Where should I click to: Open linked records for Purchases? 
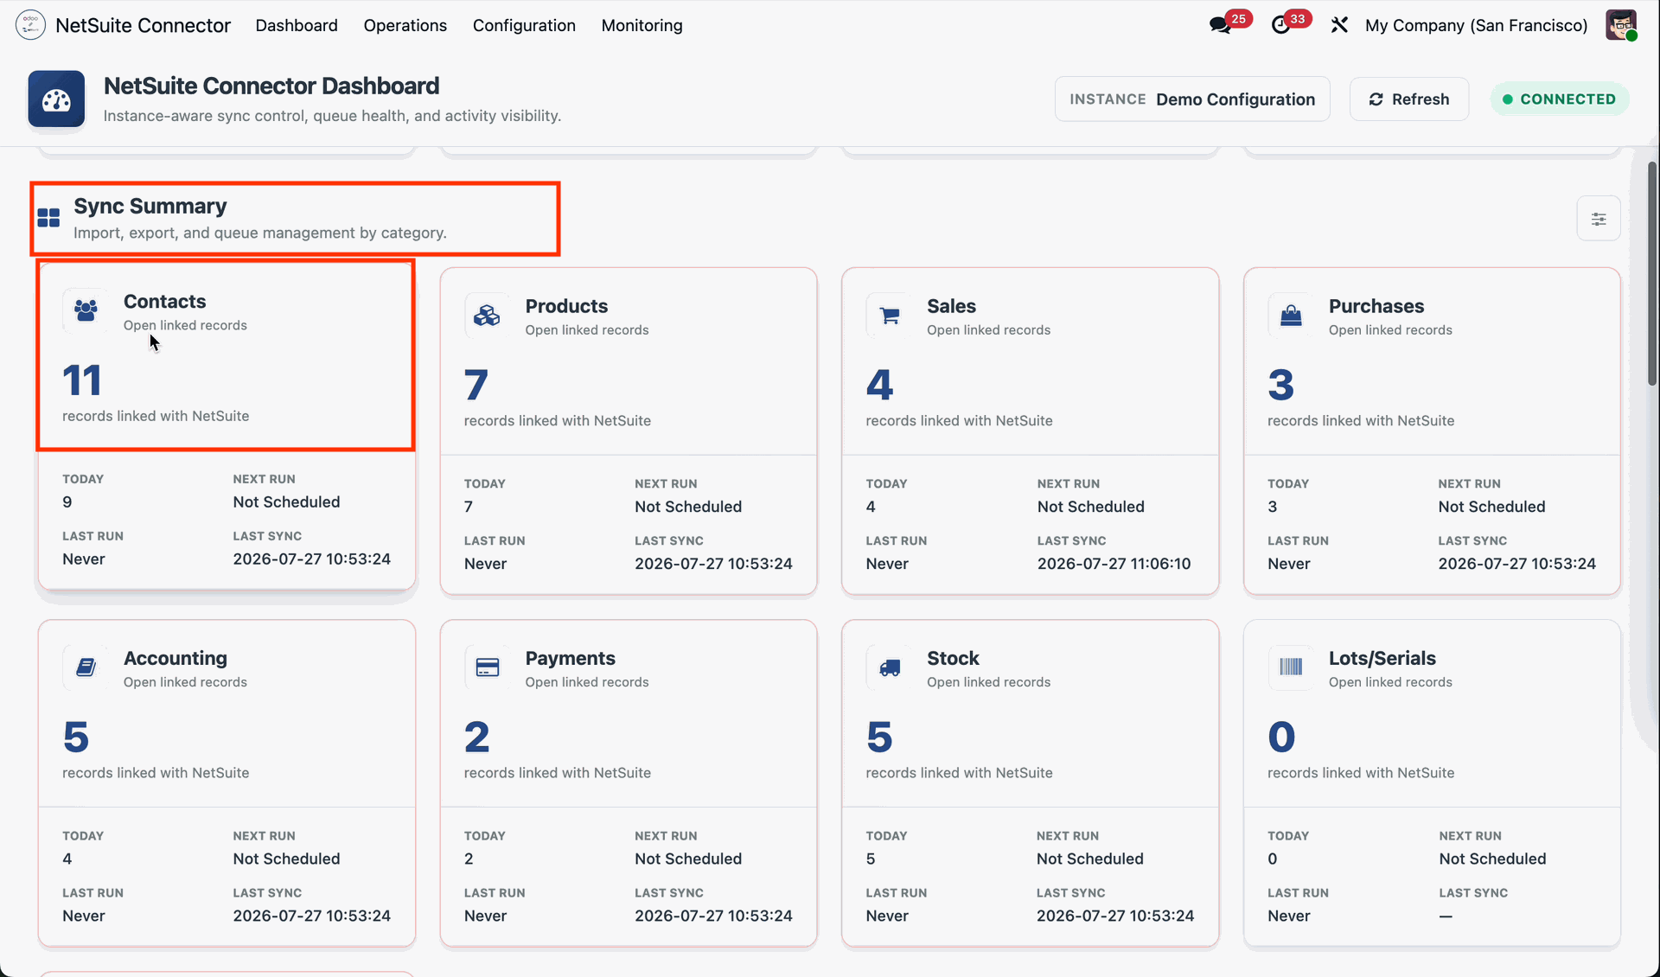pos(1390,329)
